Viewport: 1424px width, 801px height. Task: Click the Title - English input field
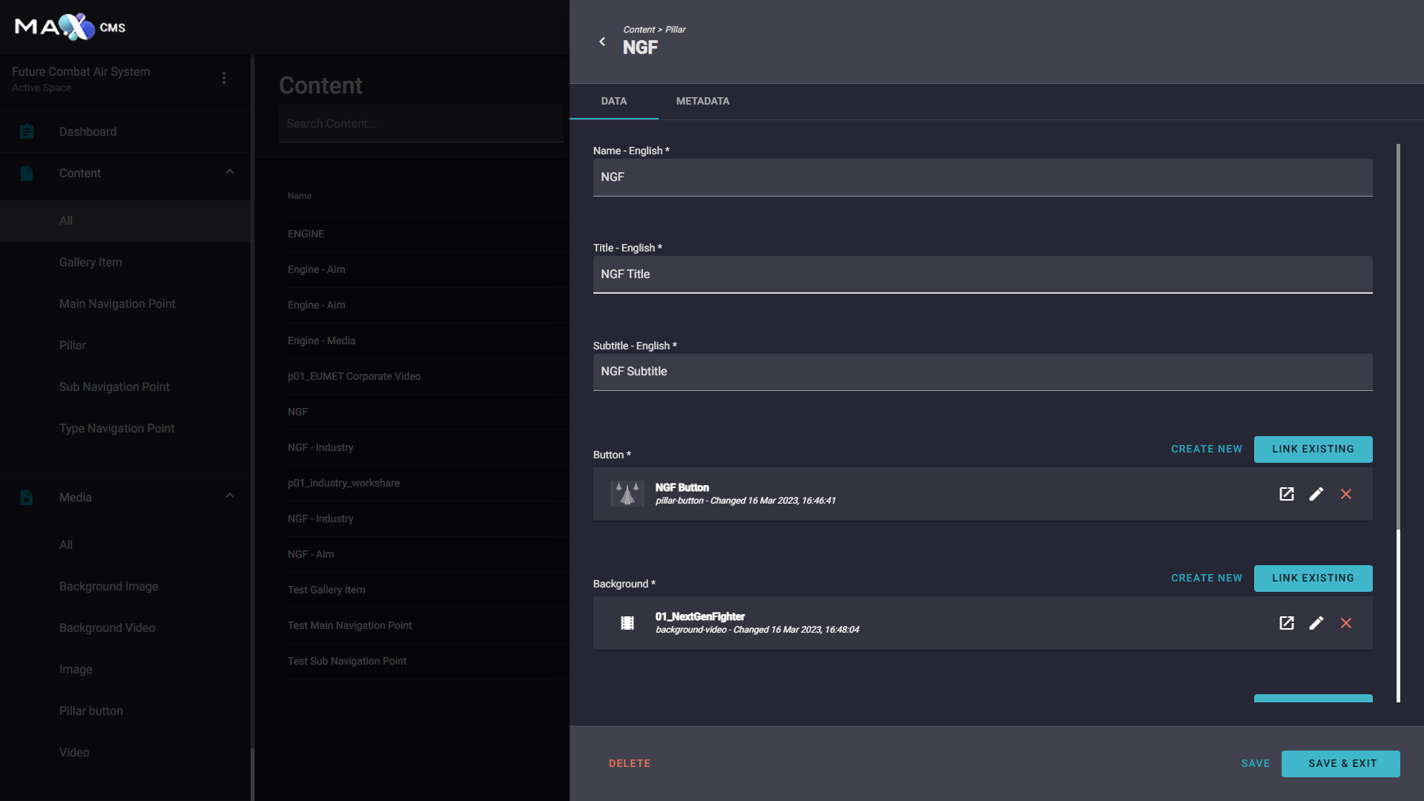(x=982, y=274)
